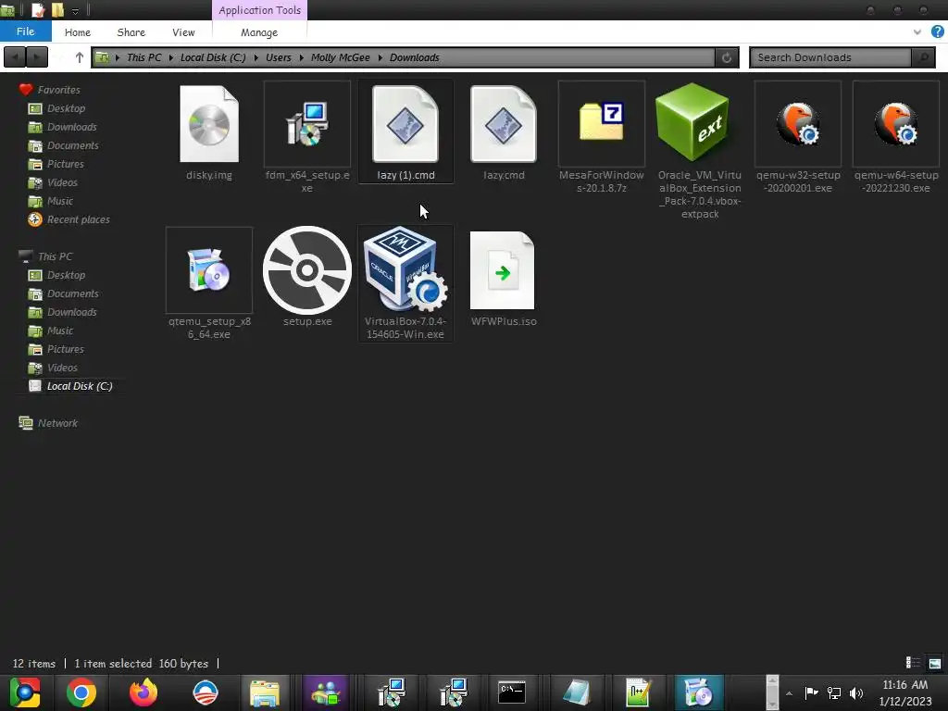948x711 pixels.
Task: Open Music under This PC
Action: click(x=60, y=331)
